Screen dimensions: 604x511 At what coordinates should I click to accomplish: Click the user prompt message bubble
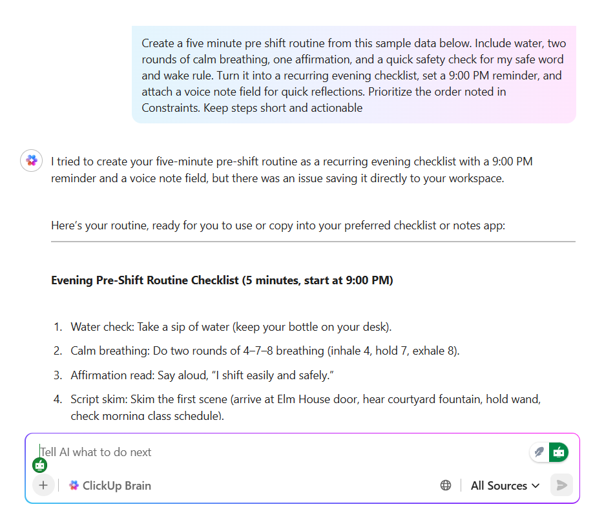353,75
